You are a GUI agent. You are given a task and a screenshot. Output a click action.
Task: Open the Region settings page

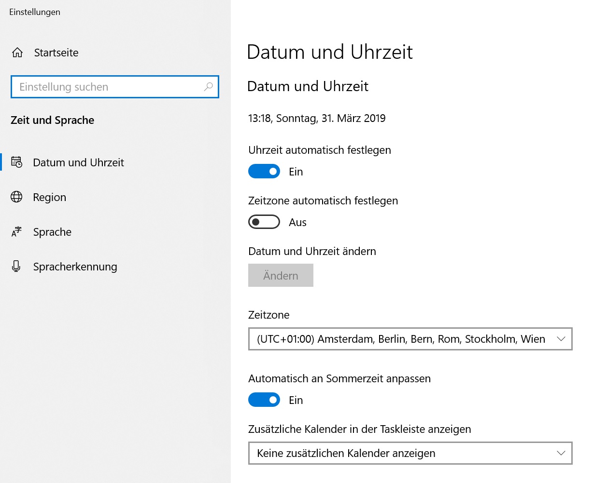click(x=49, y=197)
